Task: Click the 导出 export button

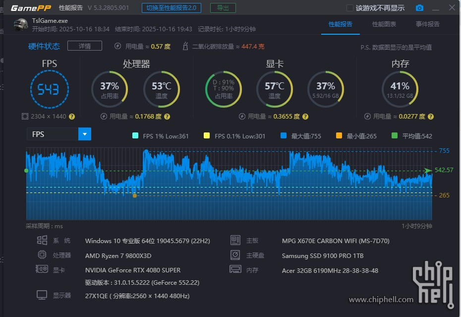Action: pos(223,8)
